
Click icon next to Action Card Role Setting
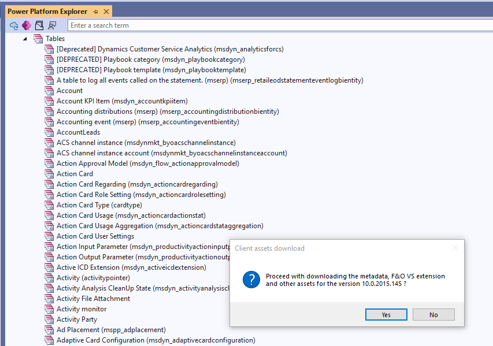point(49,195)
